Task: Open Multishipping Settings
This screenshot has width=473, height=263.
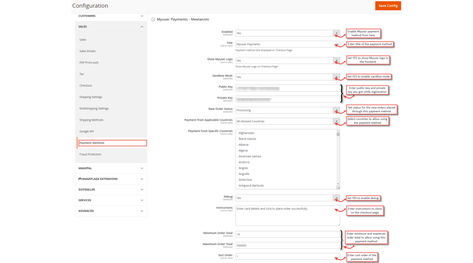Action: click(94, 108)
